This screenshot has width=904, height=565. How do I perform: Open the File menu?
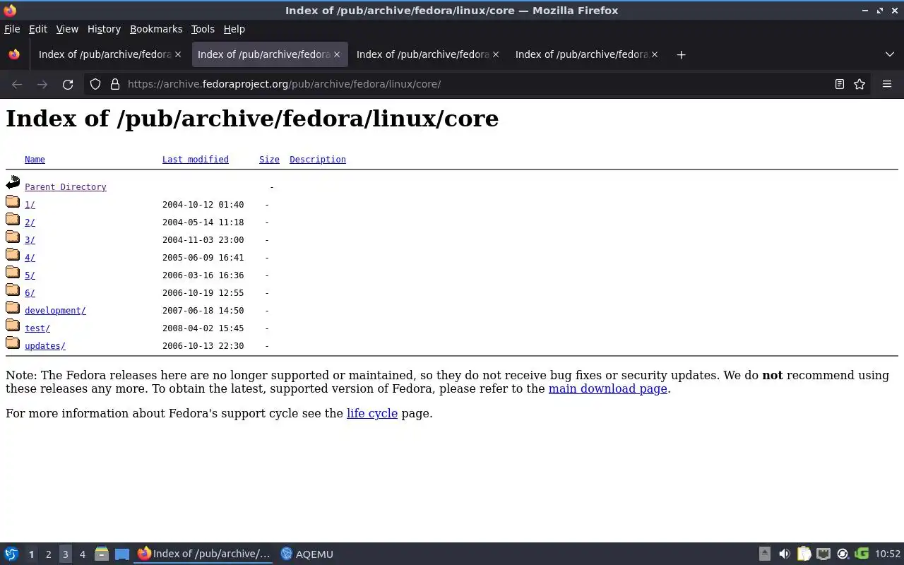coord(12,29)
